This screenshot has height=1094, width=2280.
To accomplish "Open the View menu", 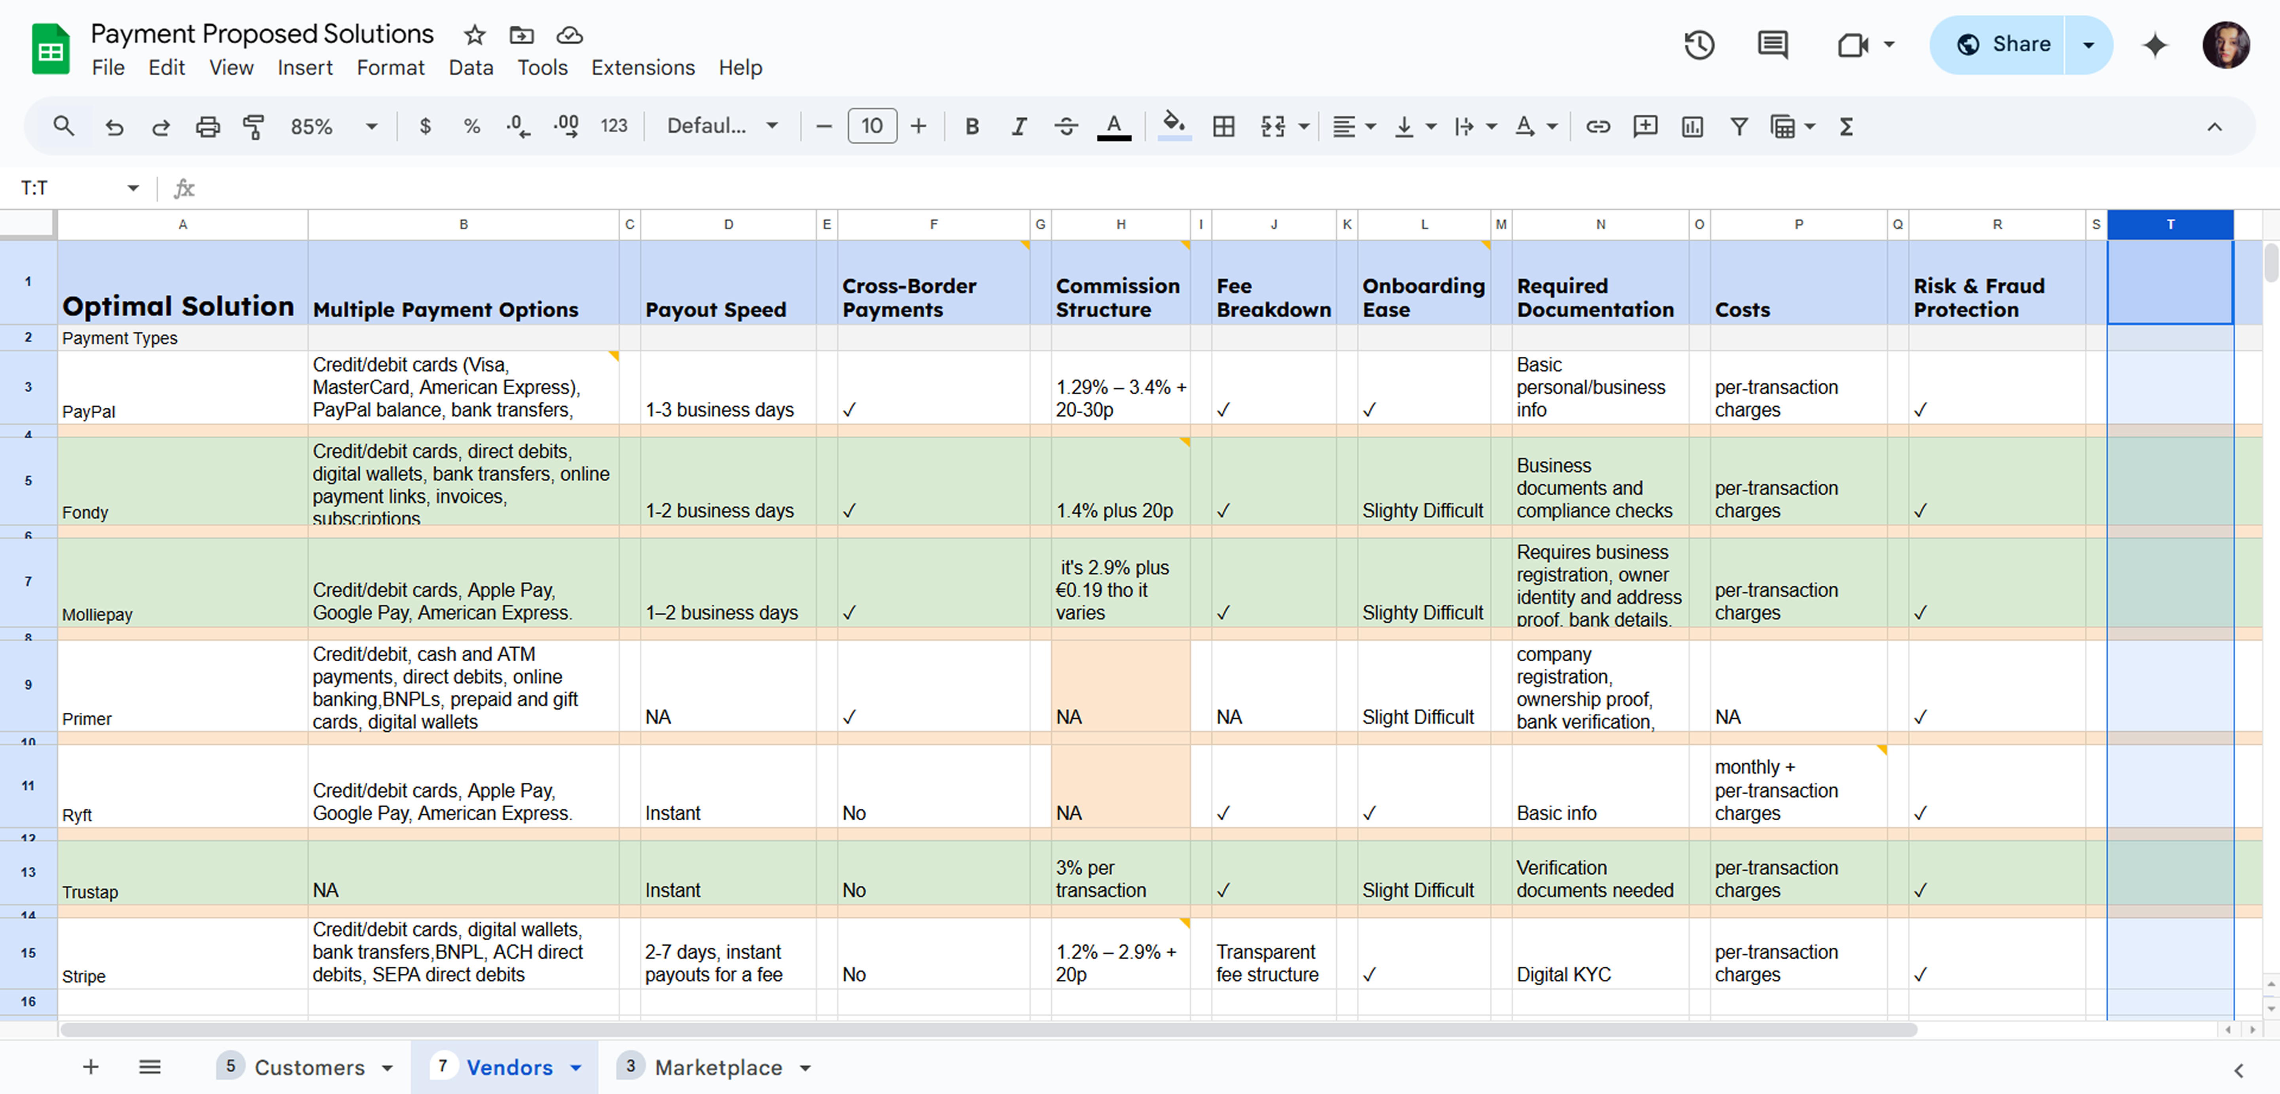I will (x=231, y=68).
